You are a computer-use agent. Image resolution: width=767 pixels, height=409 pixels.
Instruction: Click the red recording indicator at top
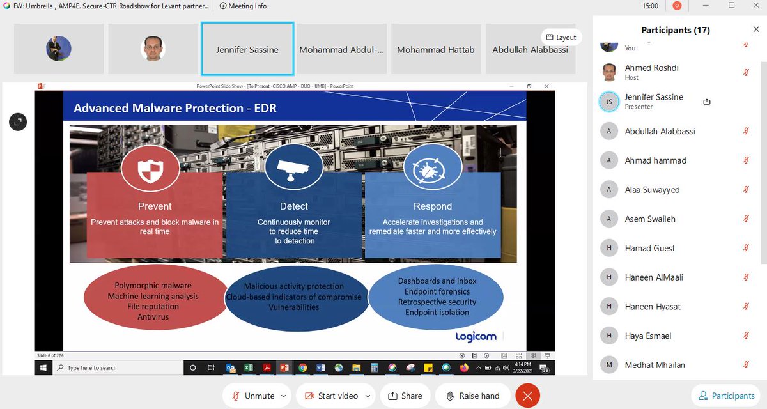click(677, 6)
